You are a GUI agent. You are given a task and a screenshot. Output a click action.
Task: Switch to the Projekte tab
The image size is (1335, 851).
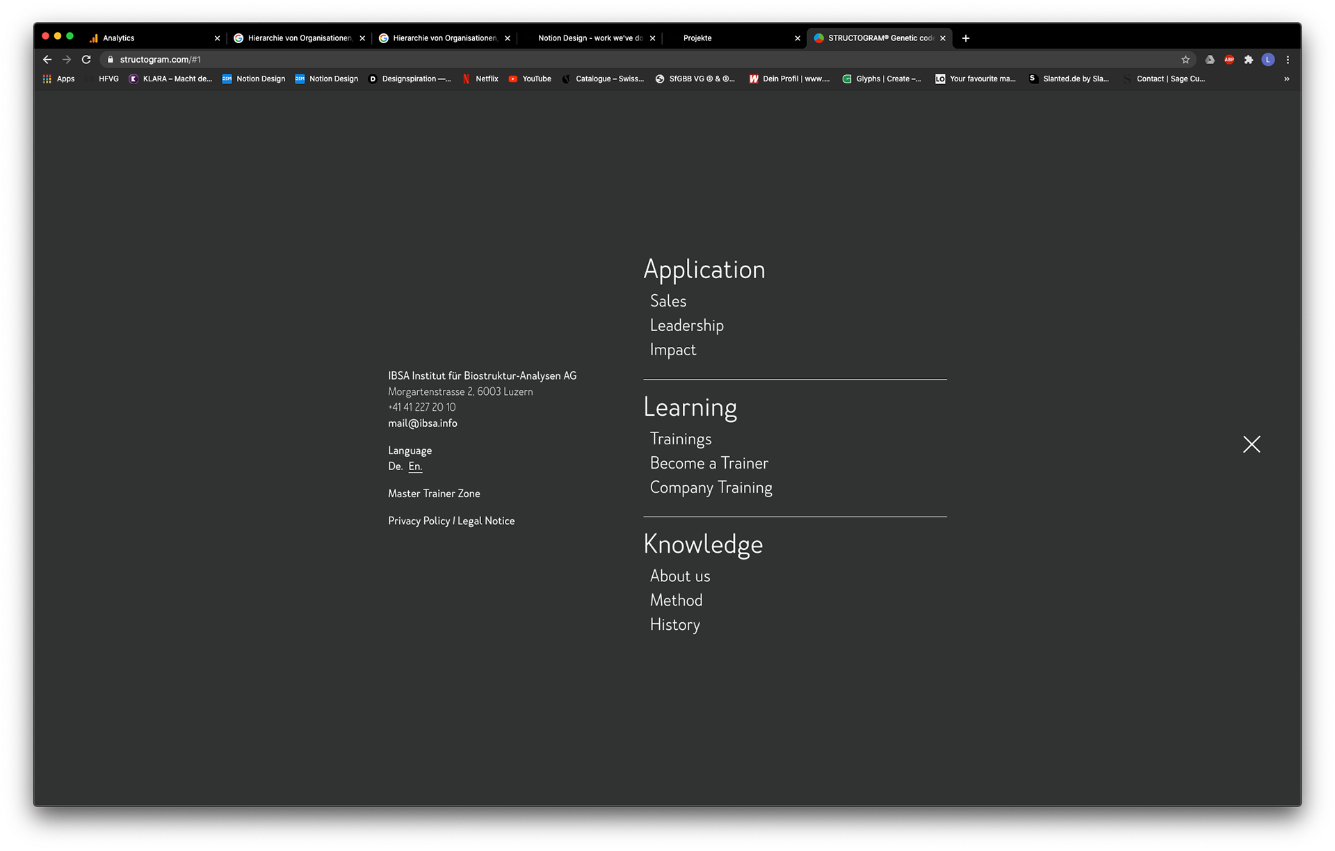[x=697, y=38]
